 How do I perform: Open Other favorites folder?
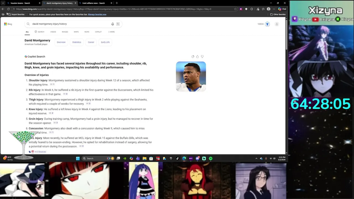tap(278, 14)
